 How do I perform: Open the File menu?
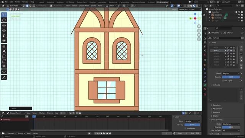(x=6, y=2)
